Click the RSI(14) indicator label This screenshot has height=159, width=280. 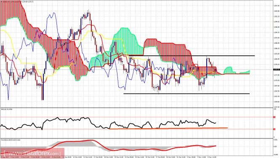click(x=7, y=109)
